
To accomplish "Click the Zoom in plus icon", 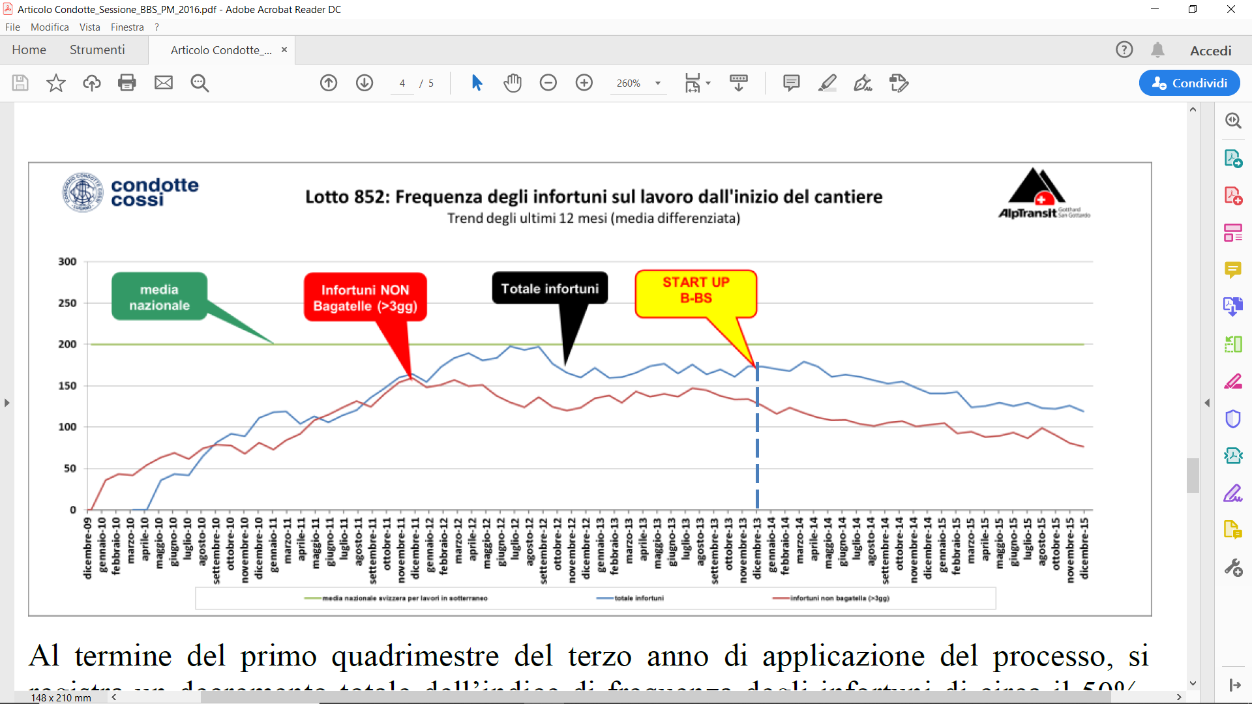I will (584, 83).
